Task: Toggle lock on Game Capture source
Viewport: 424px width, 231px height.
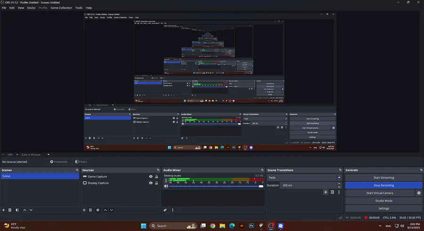Action: tap(156, 176)
